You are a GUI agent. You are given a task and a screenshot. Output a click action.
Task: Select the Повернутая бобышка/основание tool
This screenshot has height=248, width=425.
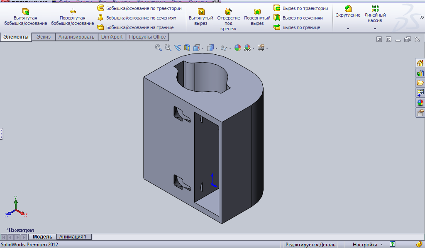(72, 17)
